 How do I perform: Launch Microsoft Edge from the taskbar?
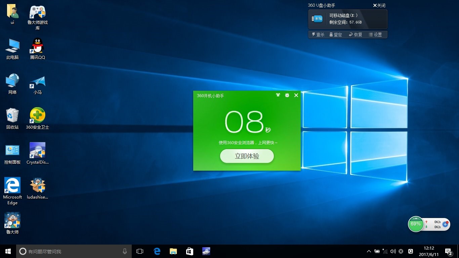157,251
